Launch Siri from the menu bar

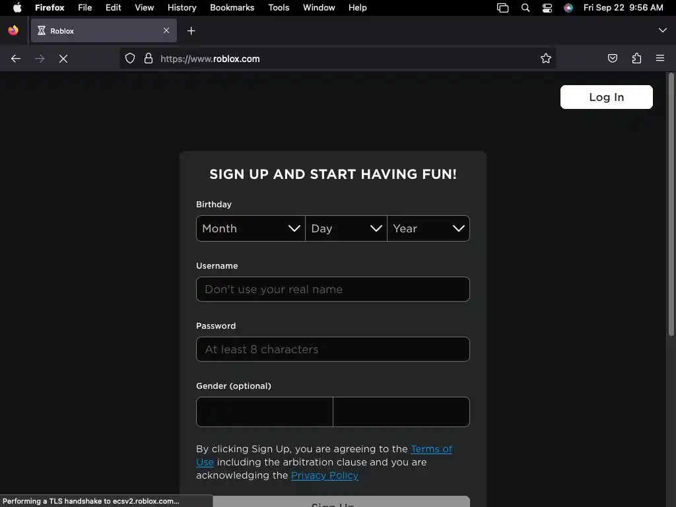(568, 7)
